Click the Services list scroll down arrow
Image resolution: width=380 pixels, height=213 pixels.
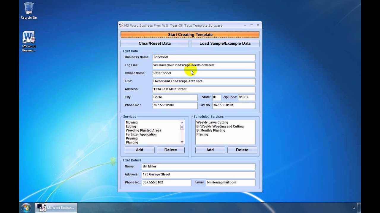(182, 142)
